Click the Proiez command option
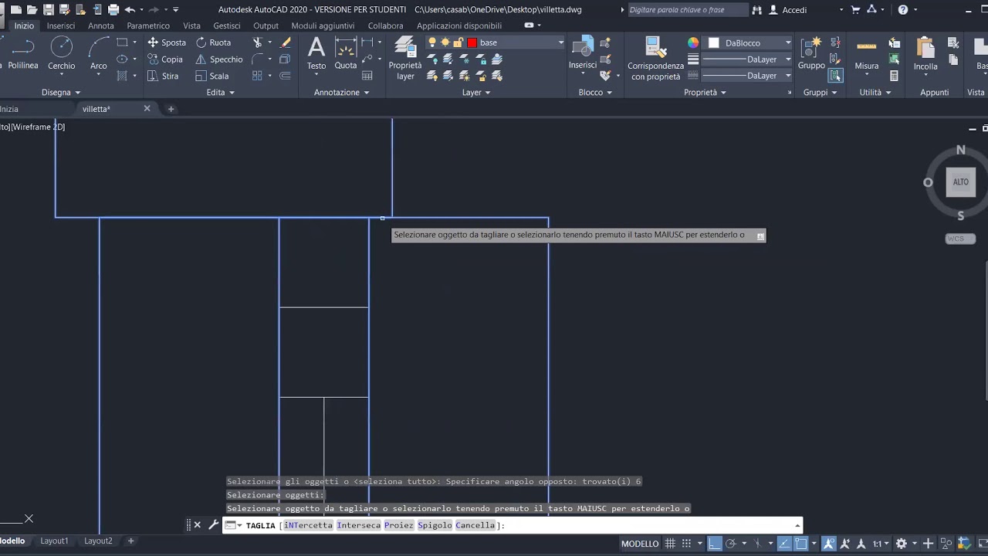This screenshot has height=556, width=988. [399, 525]
